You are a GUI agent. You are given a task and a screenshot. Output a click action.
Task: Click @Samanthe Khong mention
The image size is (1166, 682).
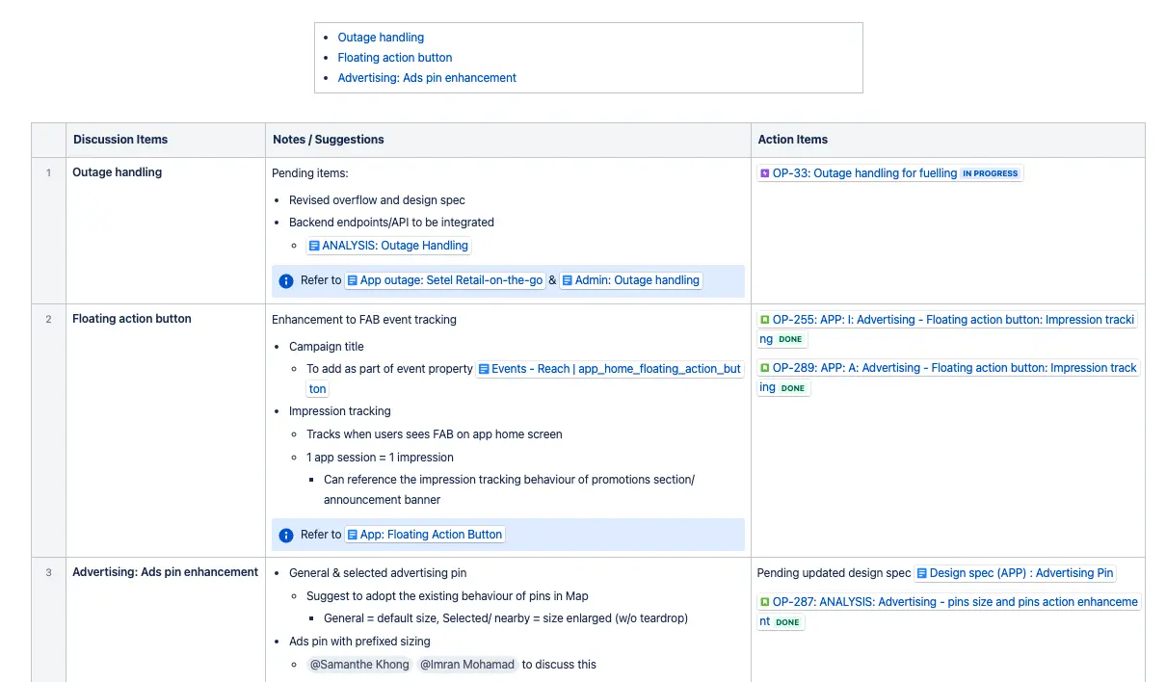click(x=359, y=665)
